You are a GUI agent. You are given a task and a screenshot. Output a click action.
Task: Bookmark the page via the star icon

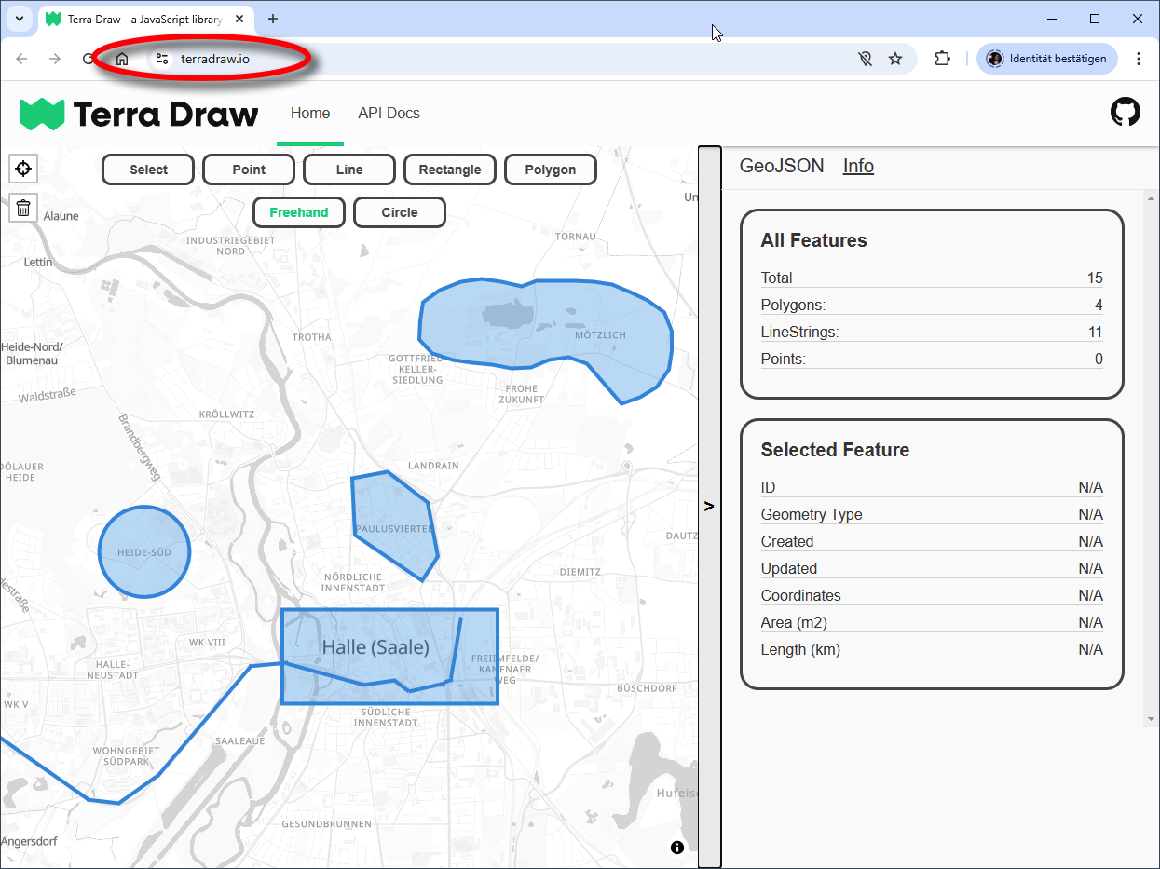click(895, 58)
